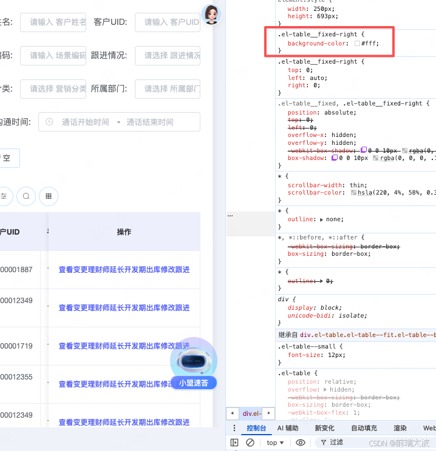Viewport: 436px width, 451px height.
Task: Click the round search icon button
Action: point(26,196)
